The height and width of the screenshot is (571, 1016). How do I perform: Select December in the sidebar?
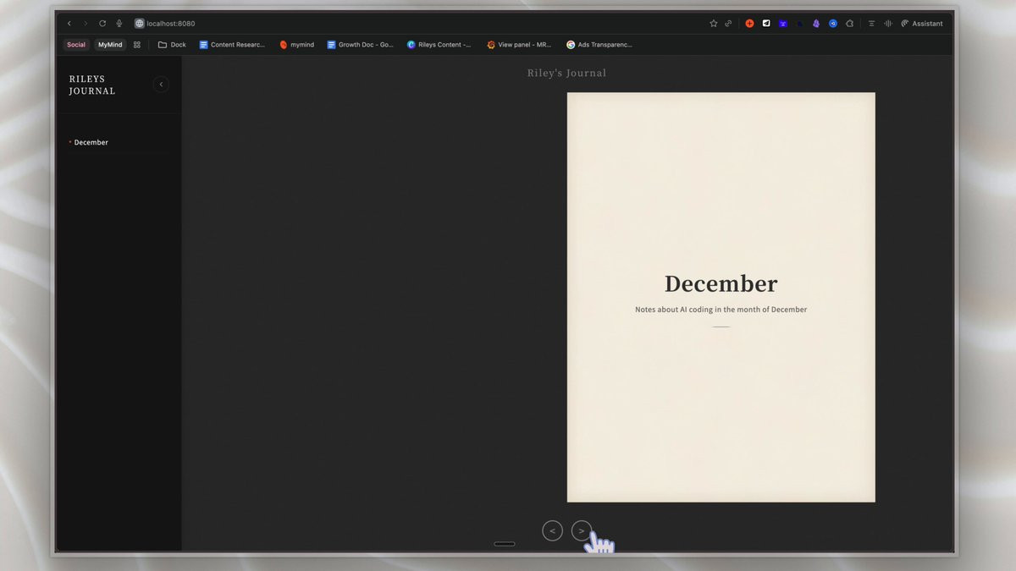tap(91, 142)
